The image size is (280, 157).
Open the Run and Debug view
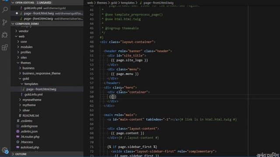pos(5,35)
